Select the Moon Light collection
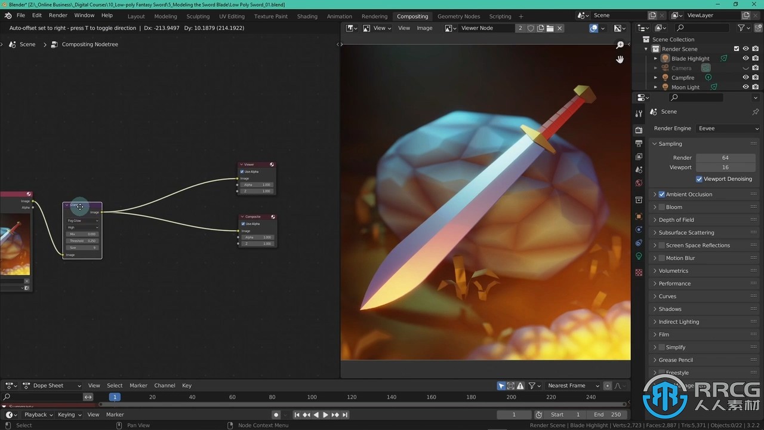764x430 pixels. 685,87
